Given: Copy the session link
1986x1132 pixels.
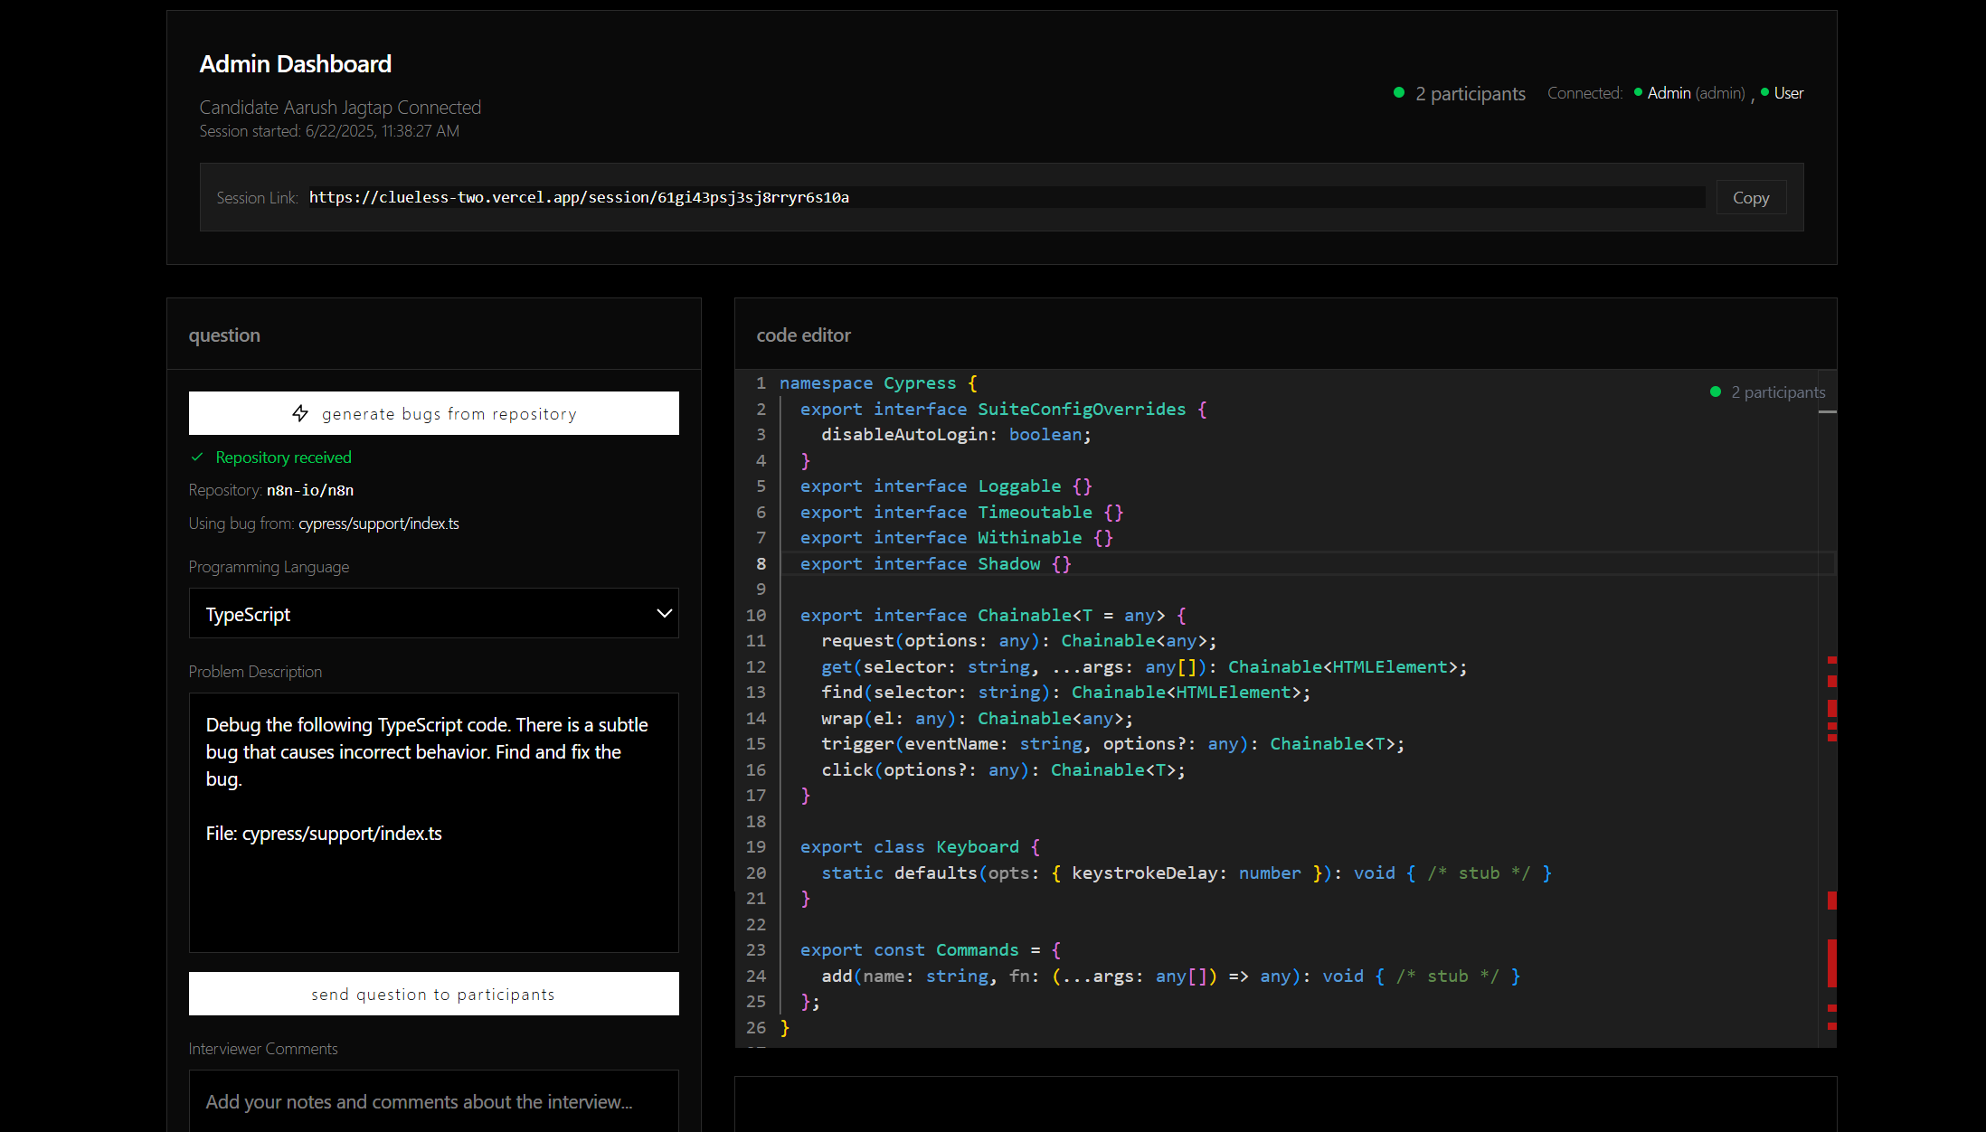Looking at the screenshot, I should [1750, 198].
